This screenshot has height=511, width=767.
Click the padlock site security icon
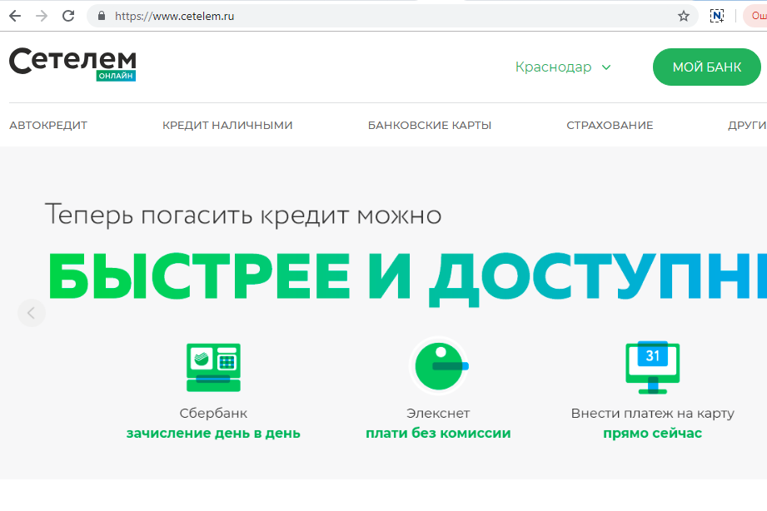[102, 16]
